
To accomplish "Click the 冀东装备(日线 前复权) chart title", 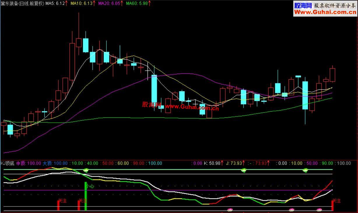I will [x=23, y=3].
